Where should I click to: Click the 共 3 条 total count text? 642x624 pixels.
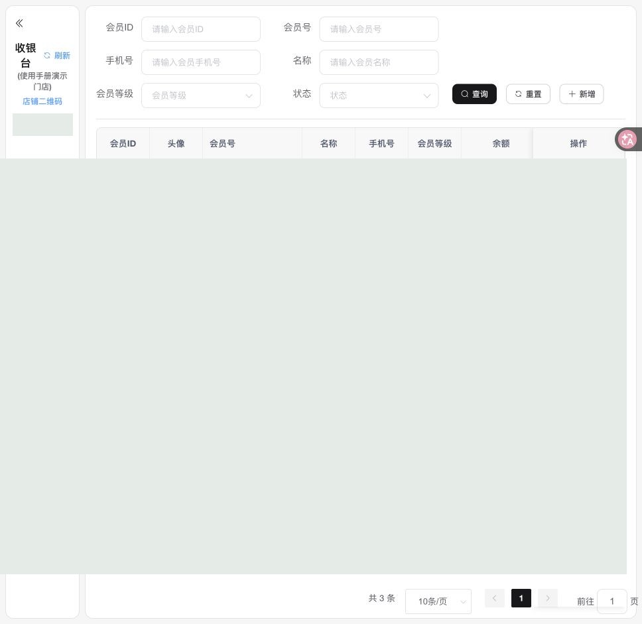(x=381, y=598)
